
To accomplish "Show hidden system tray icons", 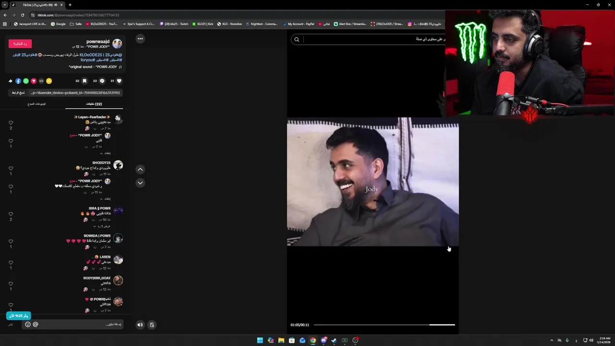I will [552, 340].
